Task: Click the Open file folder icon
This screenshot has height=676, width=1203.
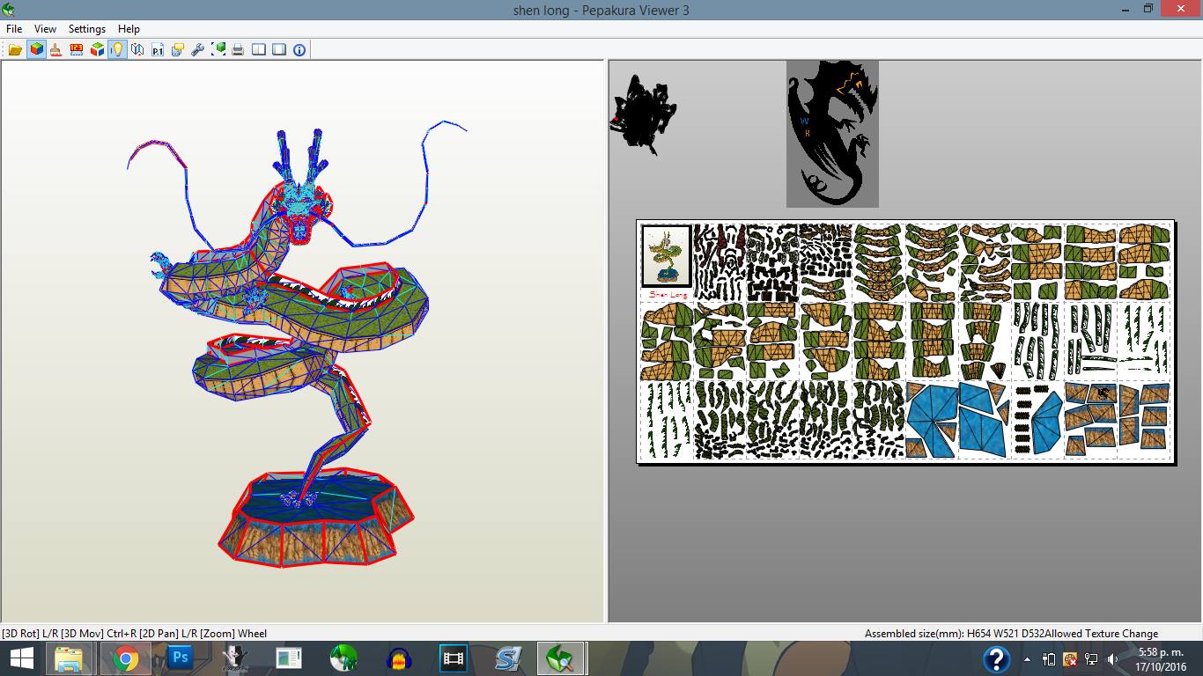Action: (x=16, y=49)
